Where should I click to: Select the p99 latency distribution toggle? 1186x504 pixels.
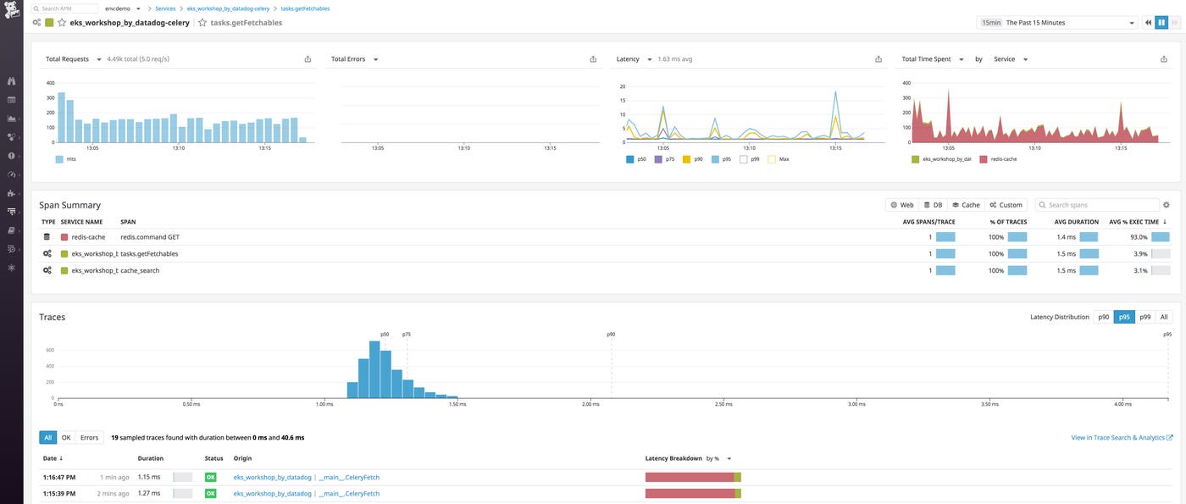[x=1144, y=317]
